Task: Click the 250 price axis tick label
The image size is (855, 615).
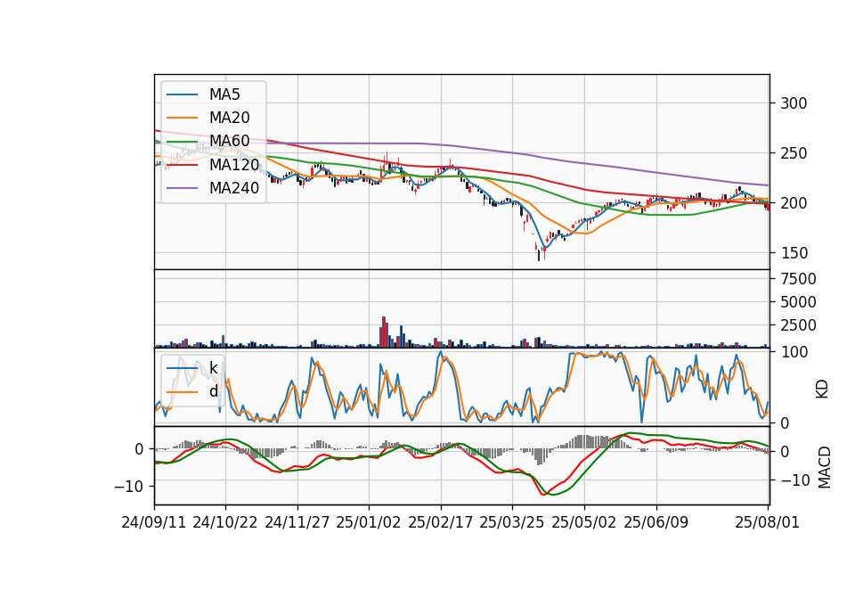Action: [794, 153]
